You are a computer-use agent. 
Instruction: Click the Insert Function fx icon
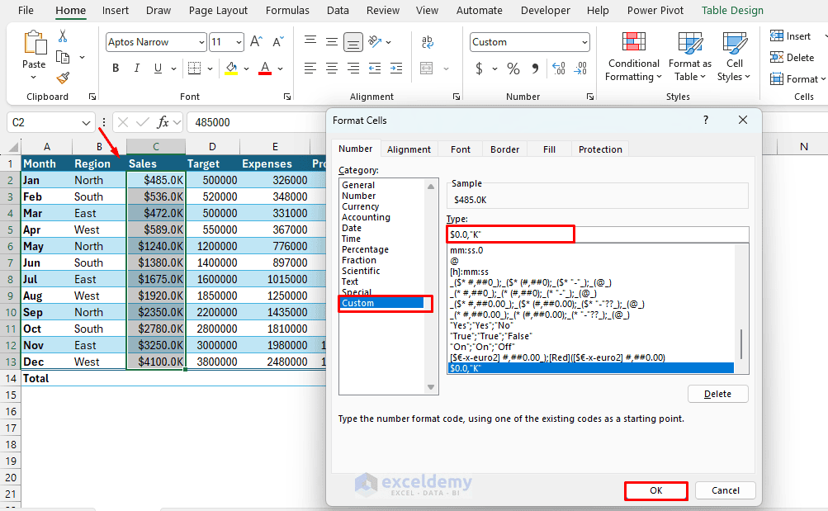pos(163,122)
